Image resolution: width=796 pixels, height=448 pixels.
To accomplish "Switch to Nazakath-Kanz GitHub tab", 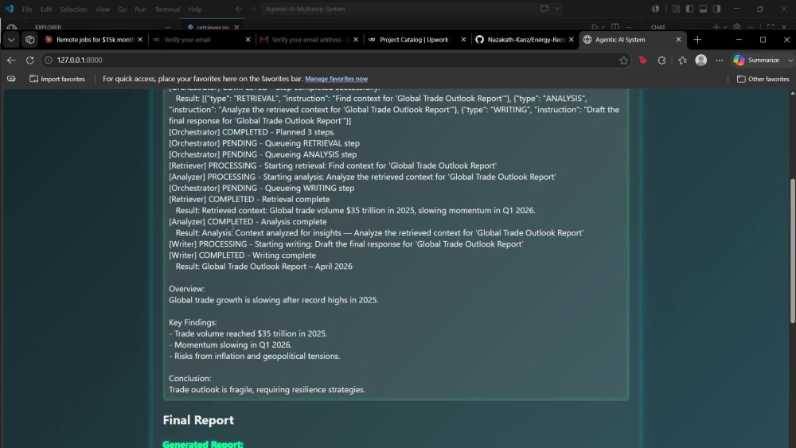I will pyautogui.click(x=525, y=40).
